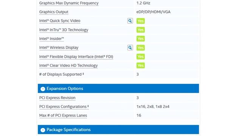Click the Yes badge for InTru 3D Technology

coord(141,30)
